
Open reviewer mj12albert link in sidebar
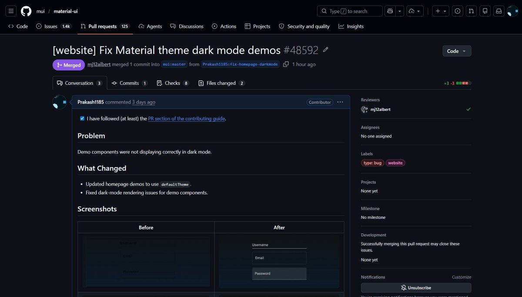click(x=381, y=110)
